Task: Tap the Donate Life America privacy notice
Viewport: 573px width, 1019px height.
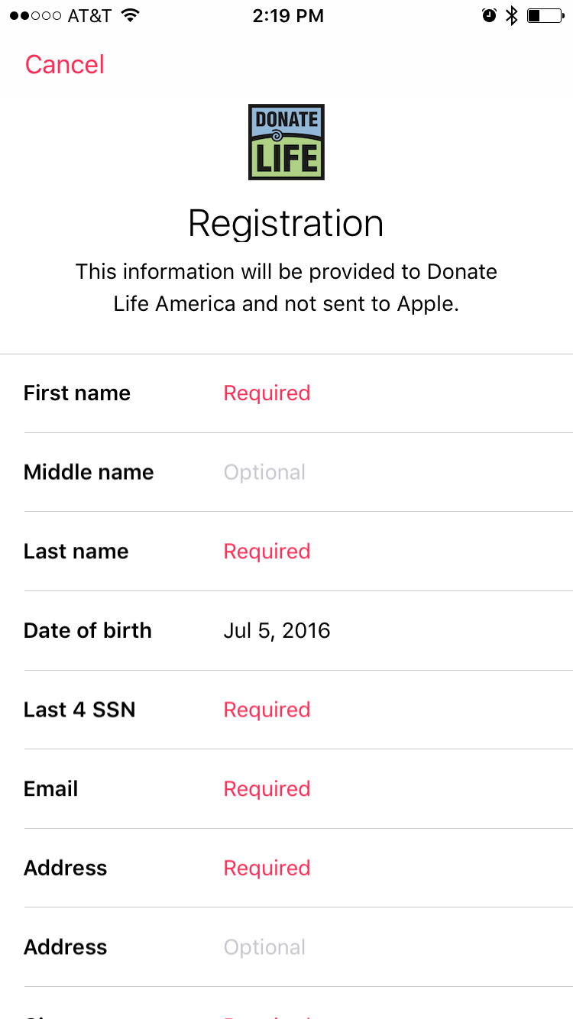Action: click(x=286, y=288)
